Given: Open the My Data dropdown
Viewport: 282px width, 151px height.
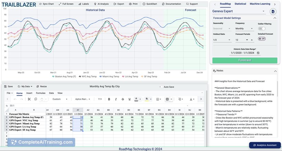Looking at the screenshot, I should 25,87.
